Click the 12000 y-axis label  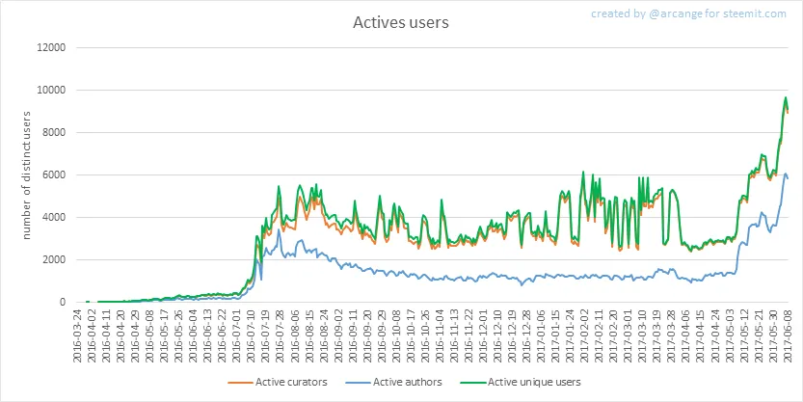click(x=53, y=47)
